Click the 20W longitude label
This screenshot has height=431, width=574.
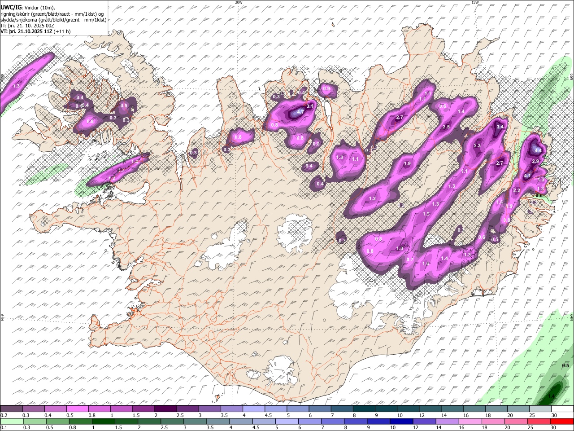click(x=239, y=2)
